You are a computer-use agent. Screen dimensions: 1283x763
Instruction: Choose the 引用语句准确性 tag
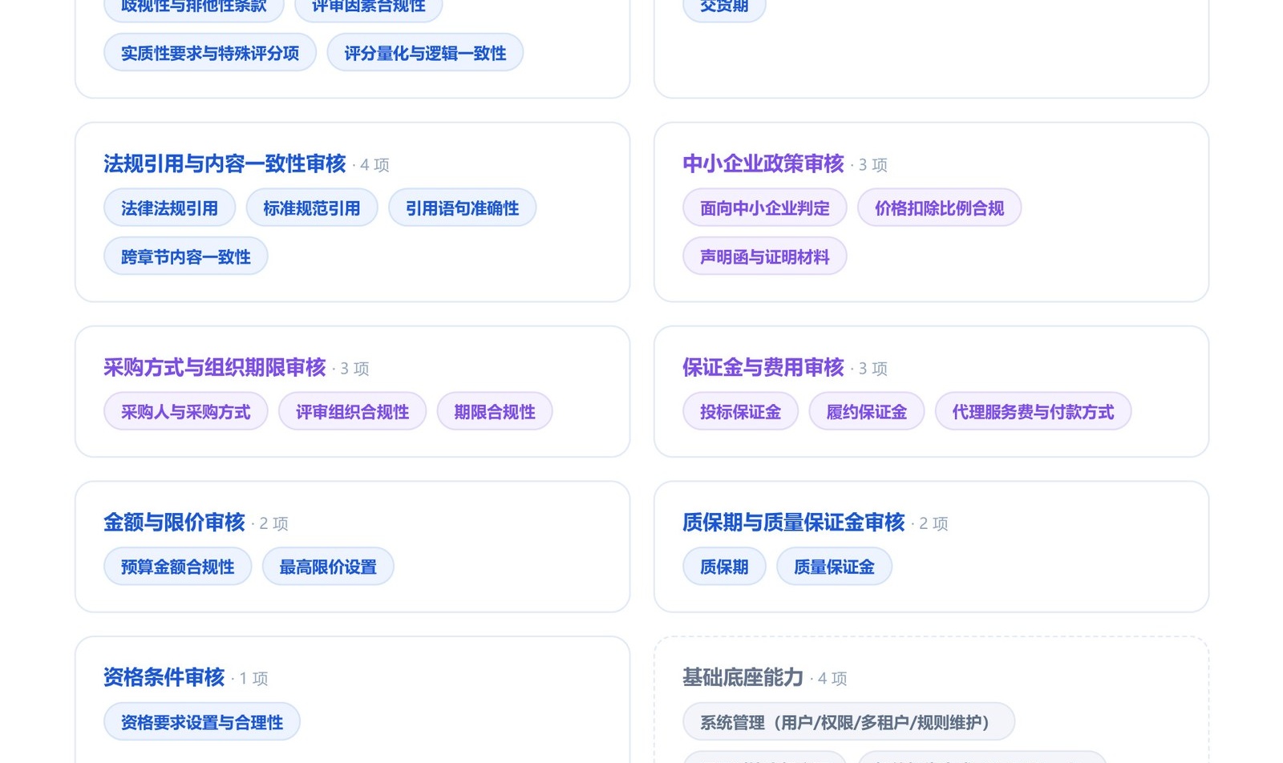point(462,208)
